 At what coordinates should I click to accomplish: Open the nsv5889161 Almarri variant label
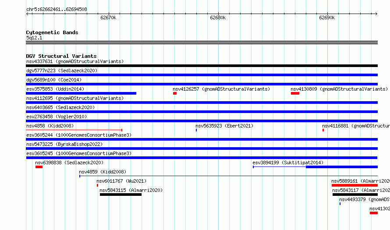click(361, 181)
